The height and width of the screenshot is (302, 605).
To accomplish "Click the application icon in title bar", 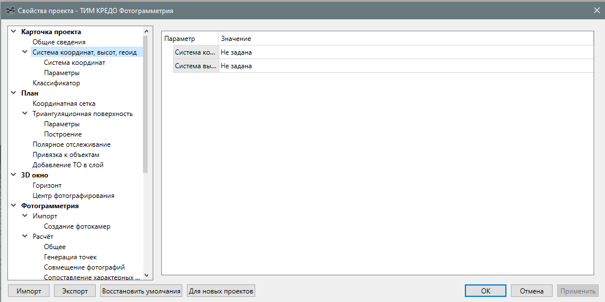I will pyautogui.click(x=10, y=10).
